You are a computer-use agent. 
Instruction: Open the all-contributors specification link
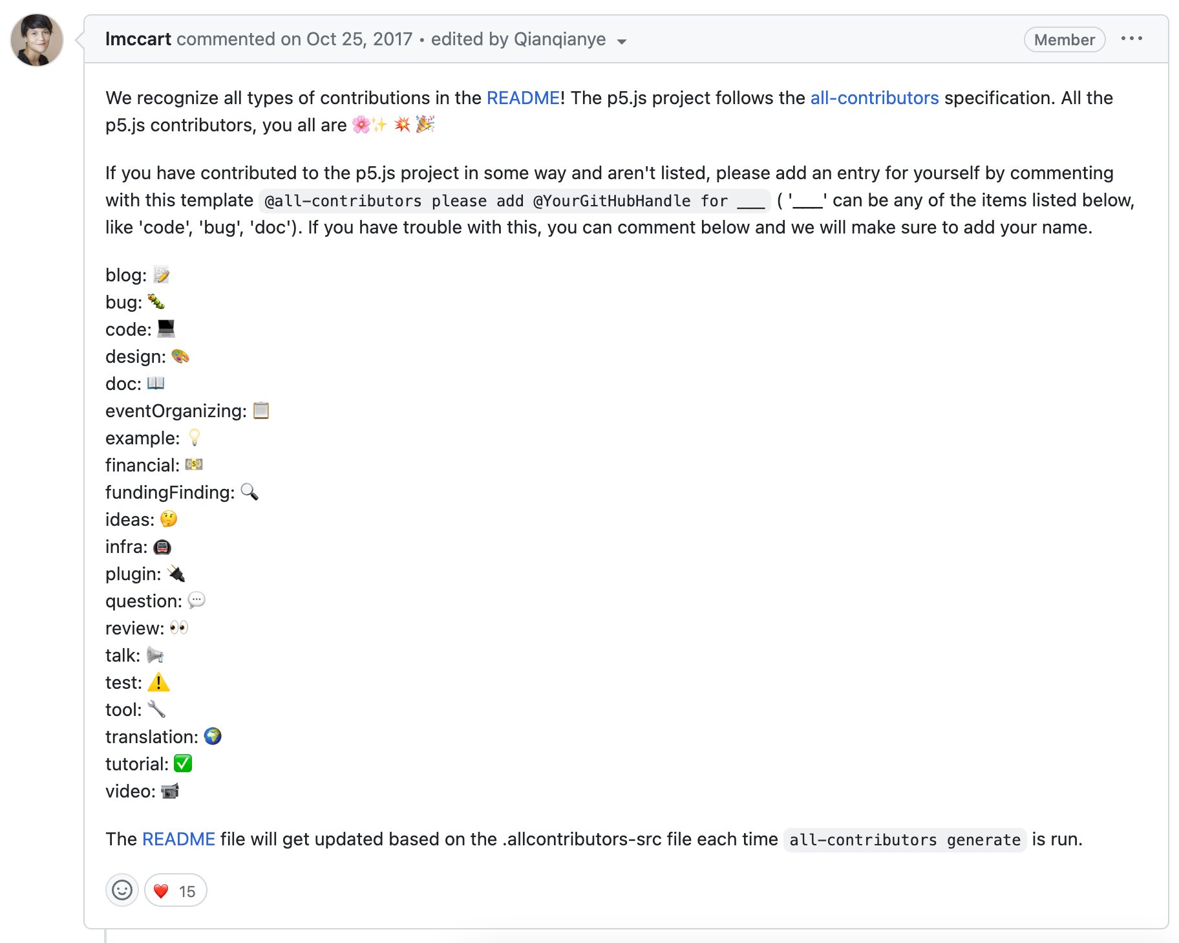click(x=875, y=98)
